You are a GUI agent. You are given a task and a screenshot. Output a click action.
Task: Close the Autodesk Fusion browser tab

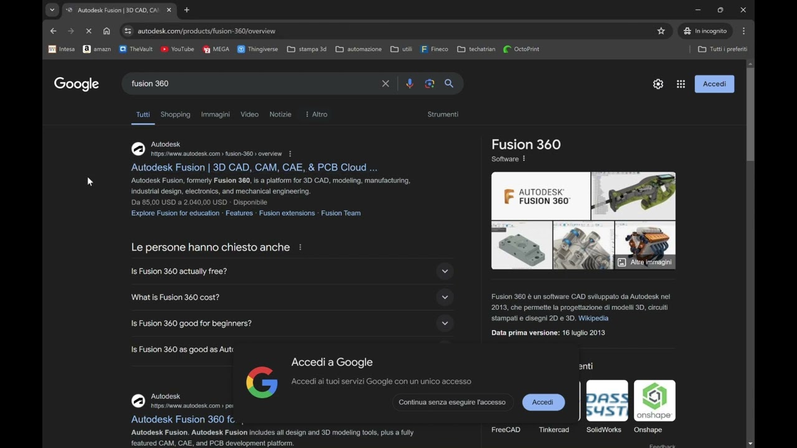tap(169, 10)
